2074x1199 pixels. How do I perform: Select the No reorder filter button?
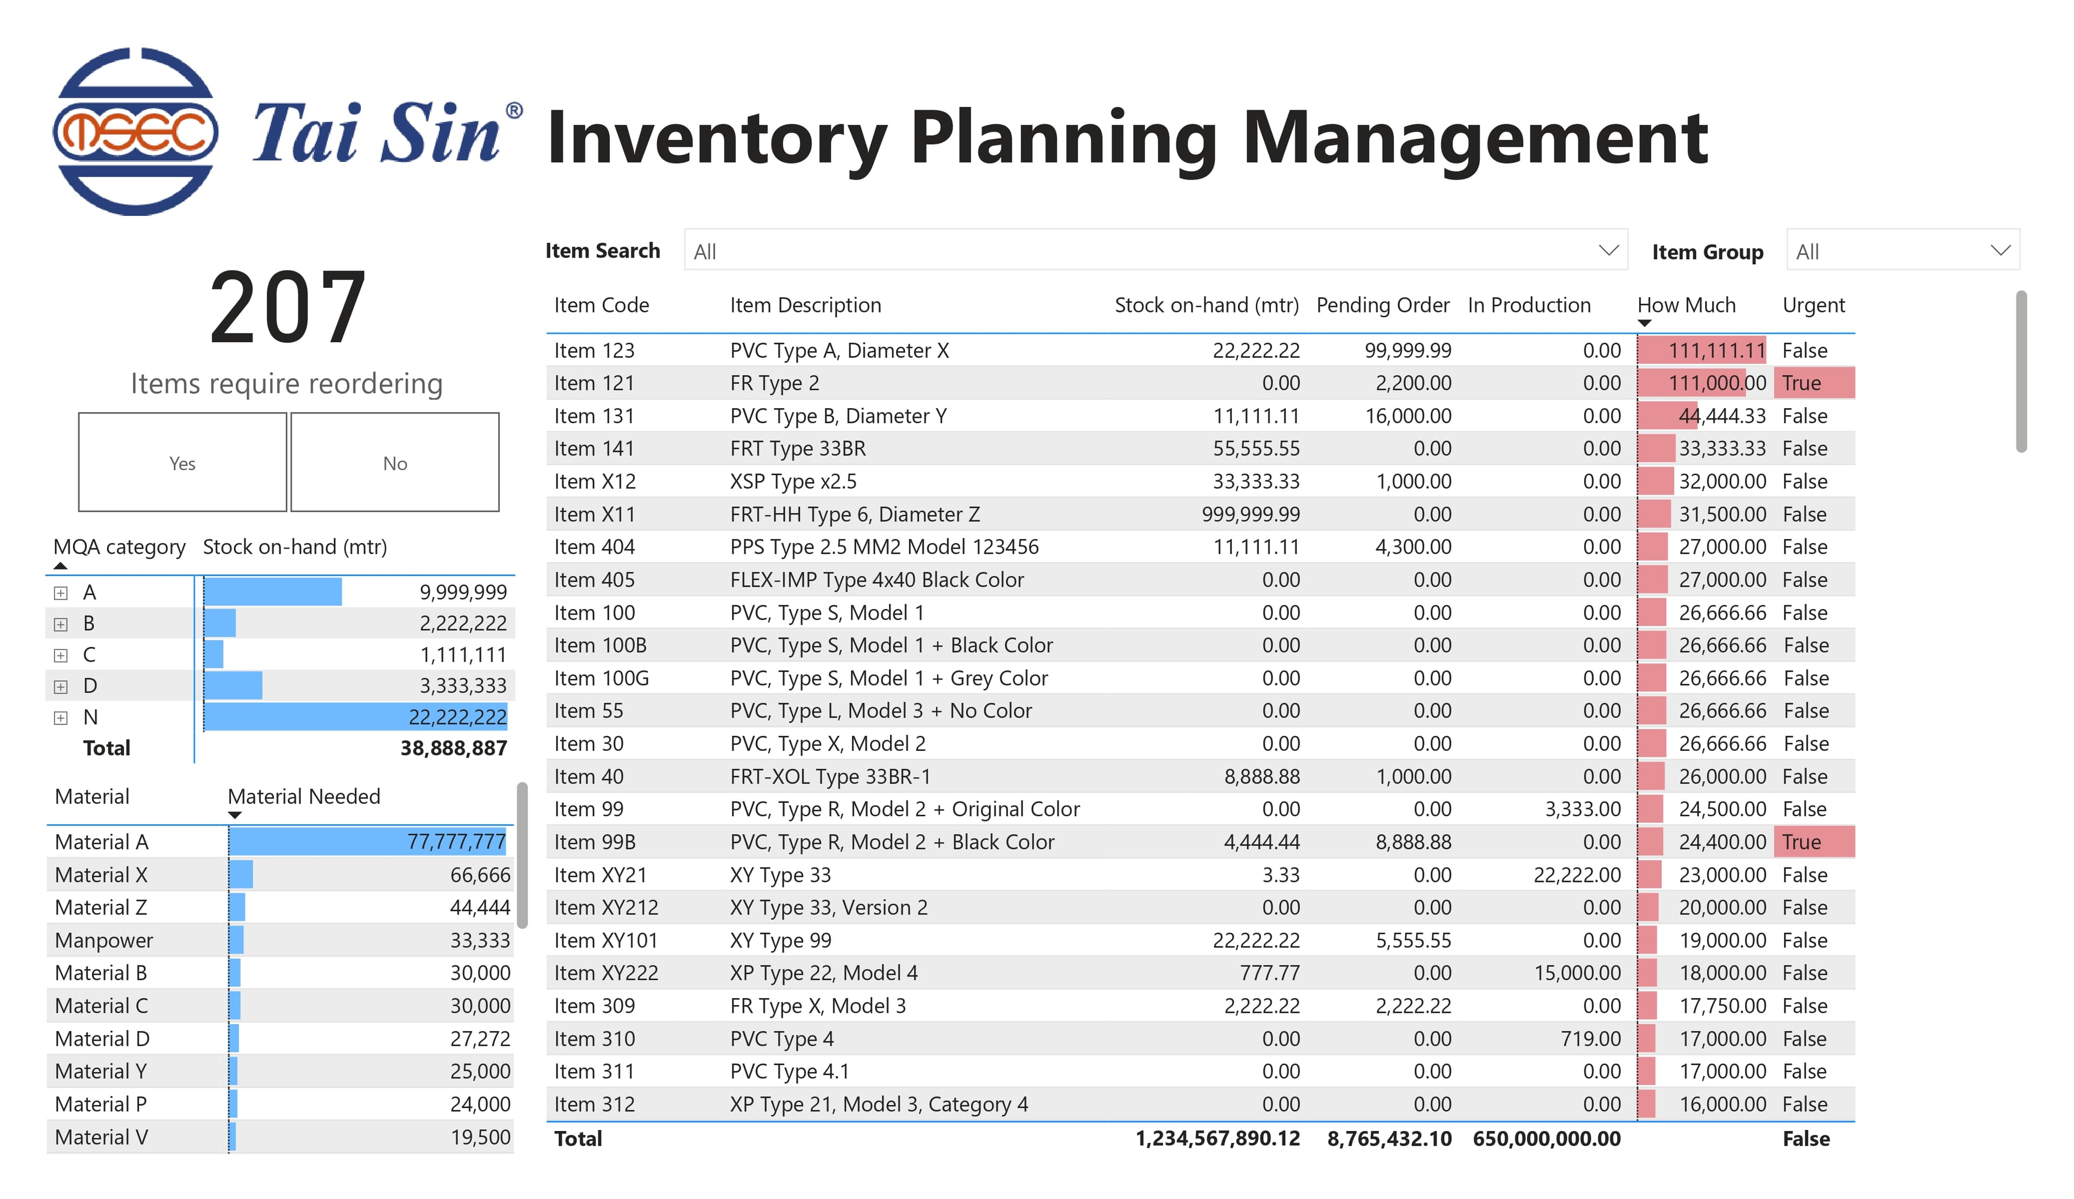(x=395, y=463)
